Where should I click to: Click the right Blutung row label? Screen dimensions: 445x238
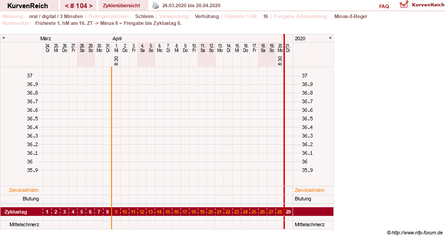click(x=303, y=199)
